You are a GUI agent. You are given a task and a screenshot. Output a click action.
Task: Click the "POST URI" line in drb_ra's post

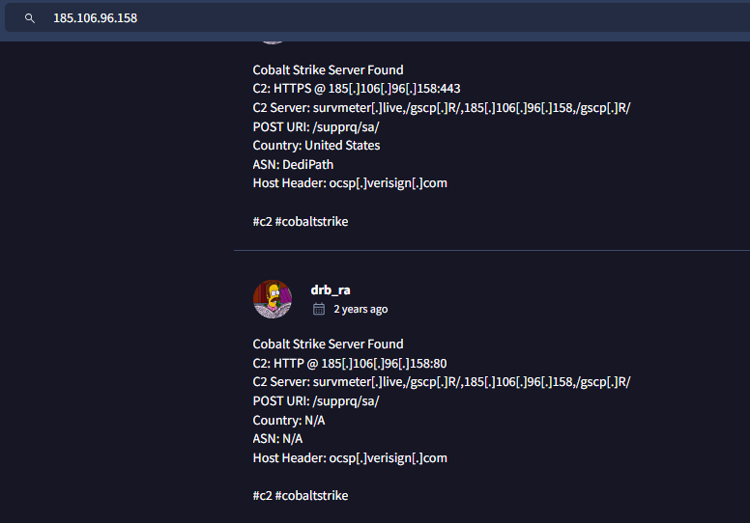[x=316, y=401]
